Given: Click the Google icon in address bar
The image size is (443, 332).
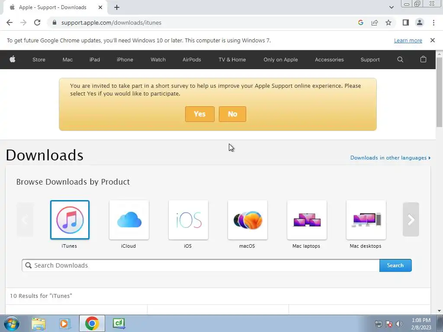Looking at the screenshot, I should 360,22.
